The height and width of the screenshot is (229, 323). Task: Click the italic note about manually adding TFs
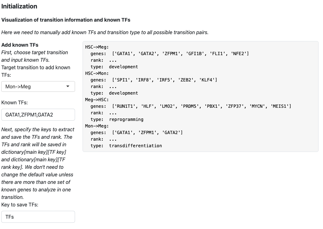click(x=105, y=33)
